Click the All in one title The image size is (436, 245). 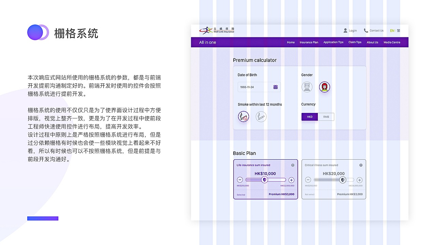tap(208, 43)
